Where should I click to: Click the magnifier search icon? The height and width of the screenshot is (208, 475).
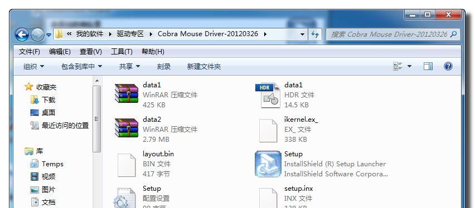453,34
